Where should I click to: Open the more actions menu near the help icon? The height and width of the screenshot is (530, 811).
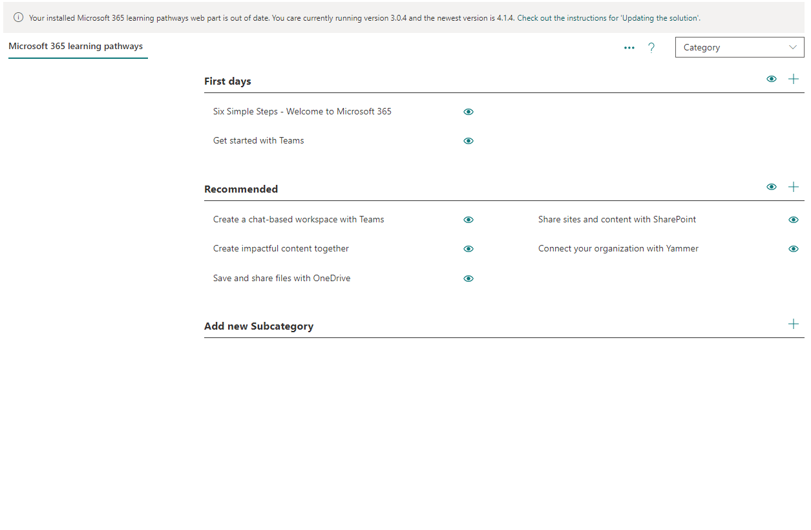(629, 47)
